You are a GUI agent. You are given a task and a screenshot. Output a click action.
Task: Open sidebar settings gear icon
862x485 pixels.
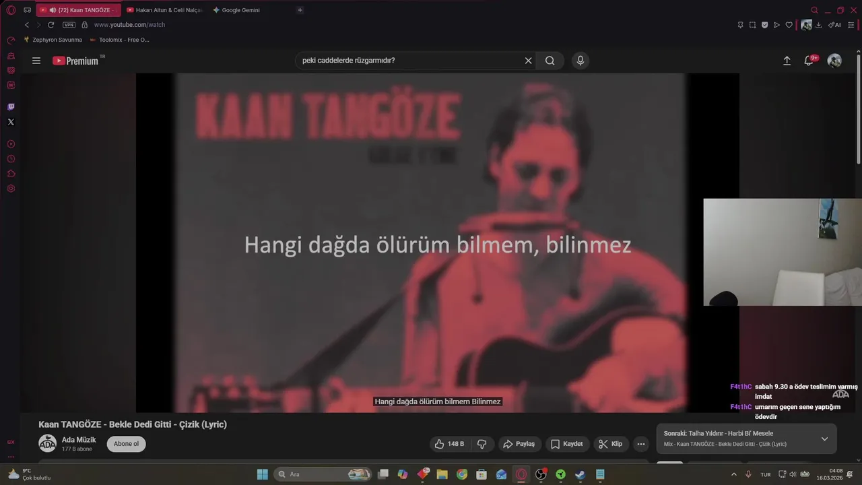pyautogui.click(x=11, y=189)
